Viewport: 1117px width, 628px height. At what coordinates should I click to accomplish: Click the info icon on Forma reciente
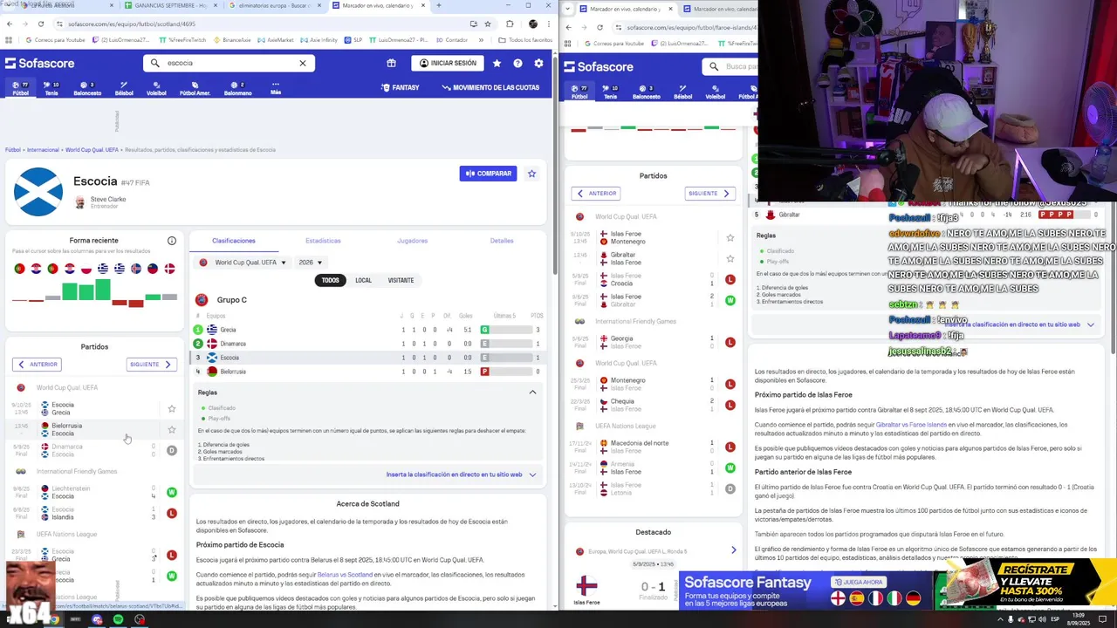click(172, 241)
